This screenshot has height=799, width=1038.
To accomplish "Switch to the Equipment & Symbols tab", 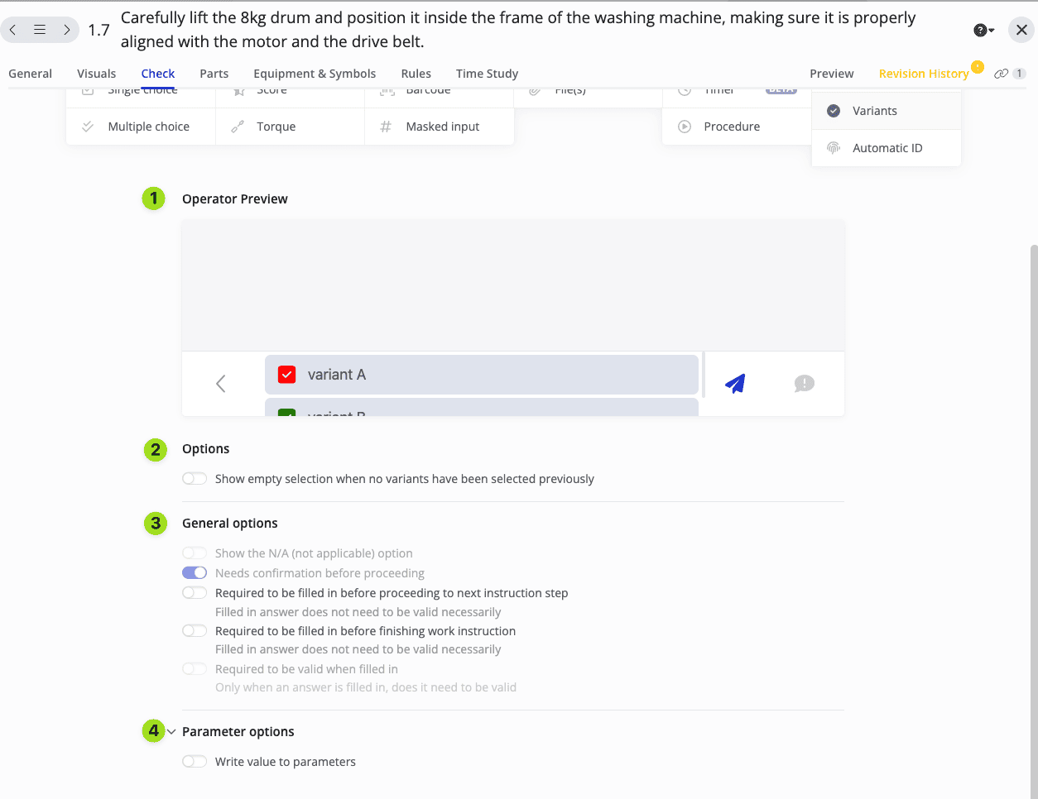I will click(x=315, y=74).
